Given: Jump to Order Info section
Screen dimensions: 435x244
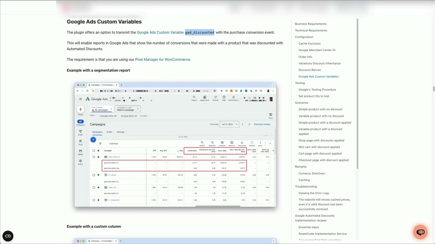Looking at the screenshot, I should coord(305,57).
